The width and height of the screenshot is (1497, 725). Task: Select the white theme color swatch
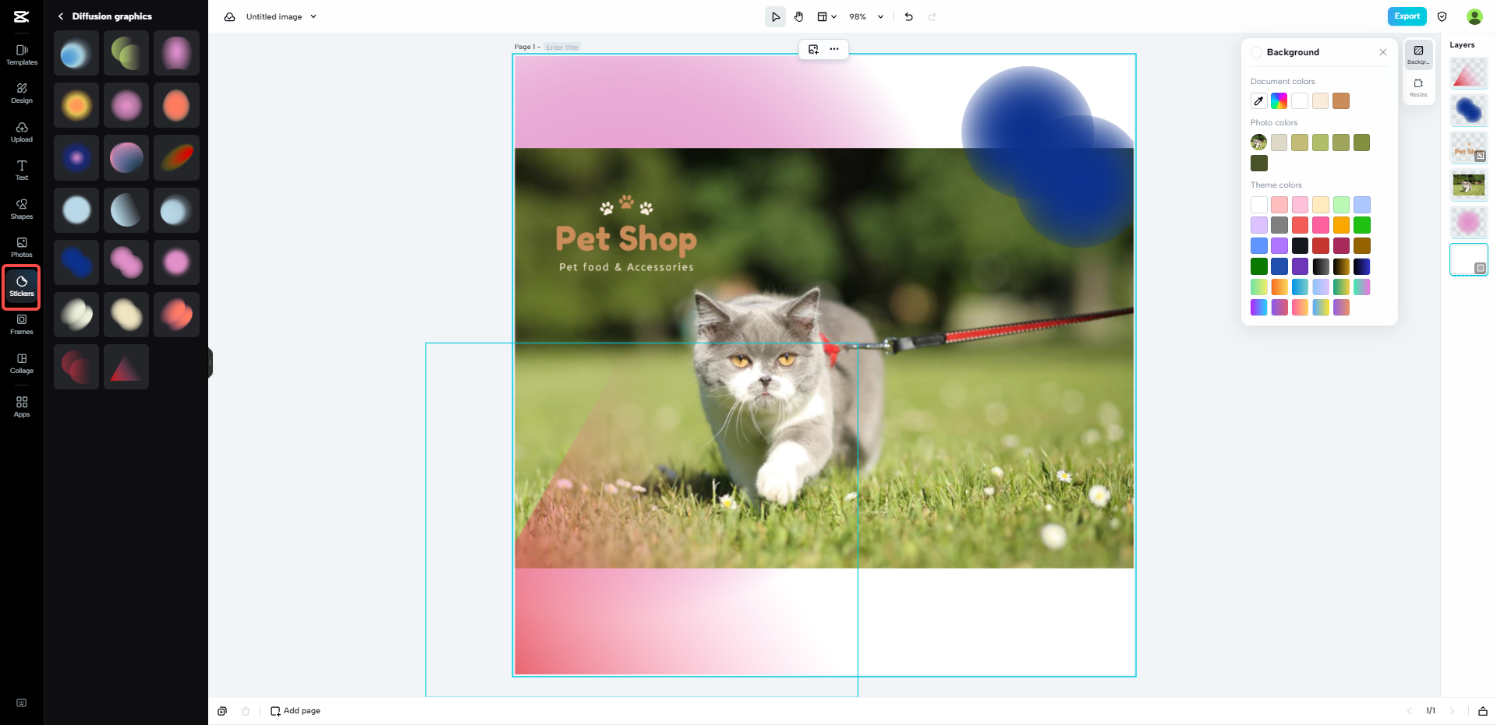click(x=1259, y=205)
